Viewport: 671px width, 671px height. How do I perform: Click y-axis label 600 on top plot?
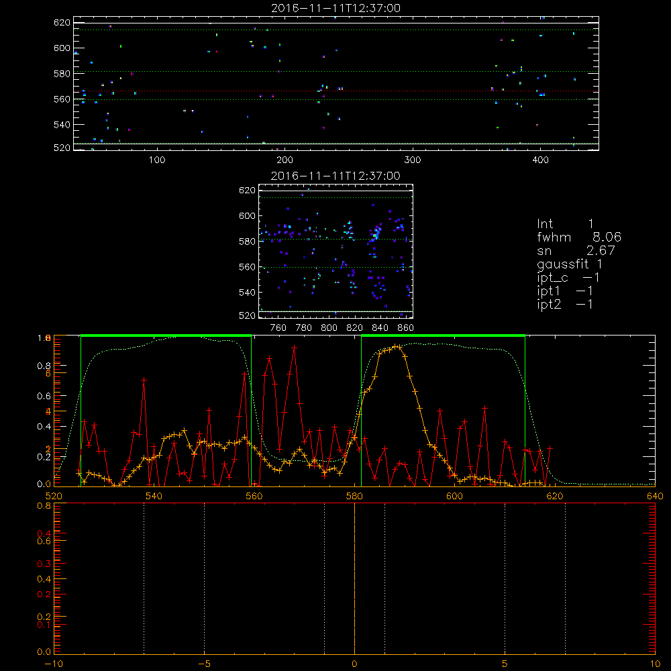pos(62,48)
